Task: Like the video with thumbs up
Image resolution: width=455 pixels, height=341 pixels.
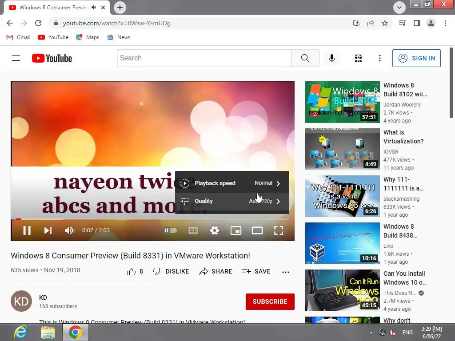Action: point(135,271)
